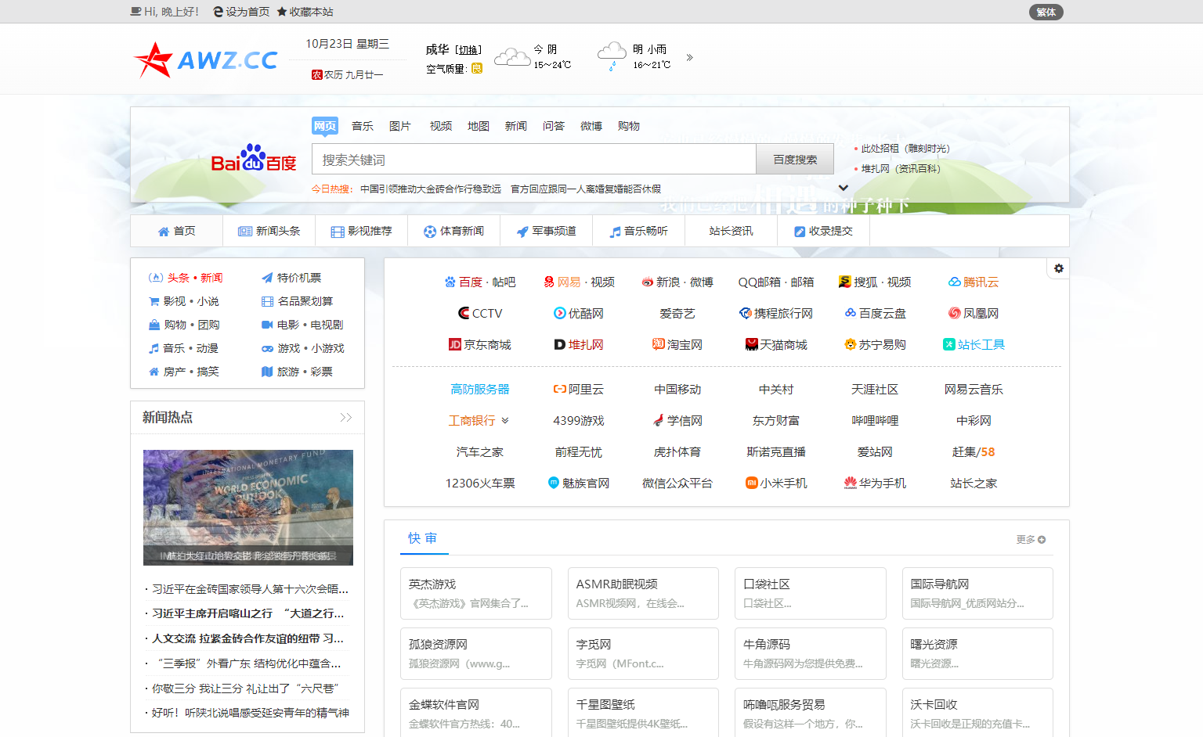Expand the Baidu hot search chevron
1203x737 pixels.
tap(844, 188)
